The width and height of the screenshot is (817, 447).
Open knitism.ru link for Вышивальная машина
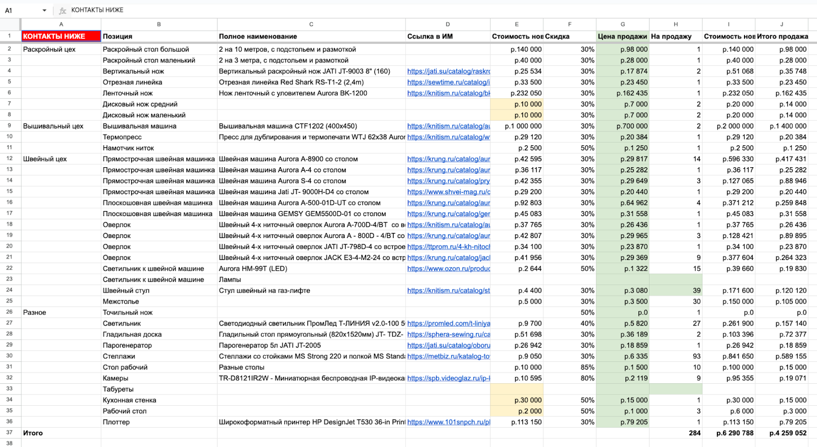click(448, 126)
